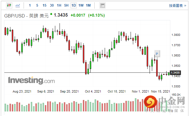Select the 15-minute timeframe
Image resolution: width=189 pixels, height=116 pixels.
[44, 5]
